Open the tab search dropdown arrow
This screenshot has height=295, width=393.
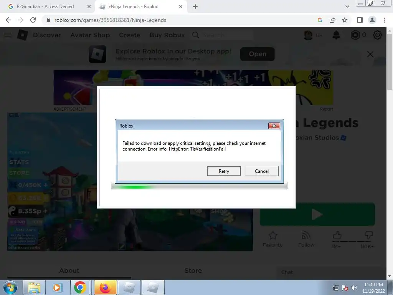pyautogui.click(x=347, y=7)
